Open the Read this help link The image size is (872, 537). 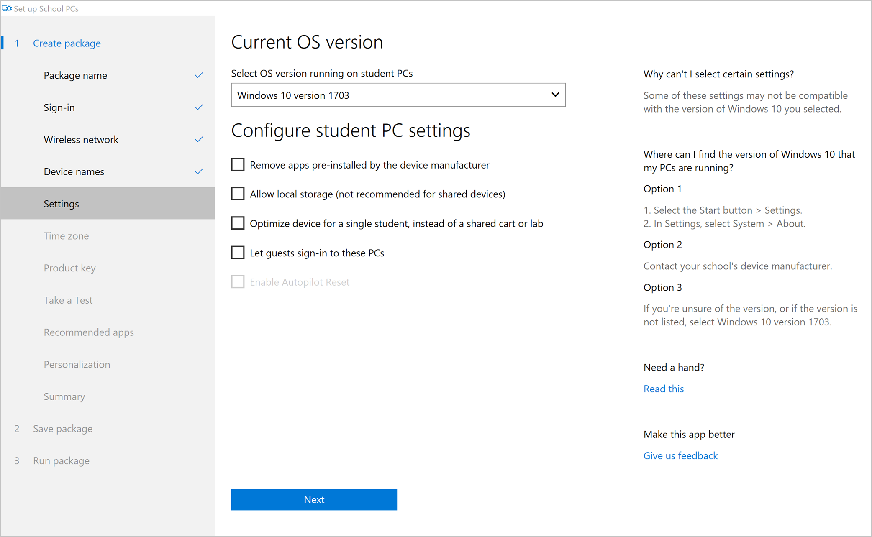point(663,389)
